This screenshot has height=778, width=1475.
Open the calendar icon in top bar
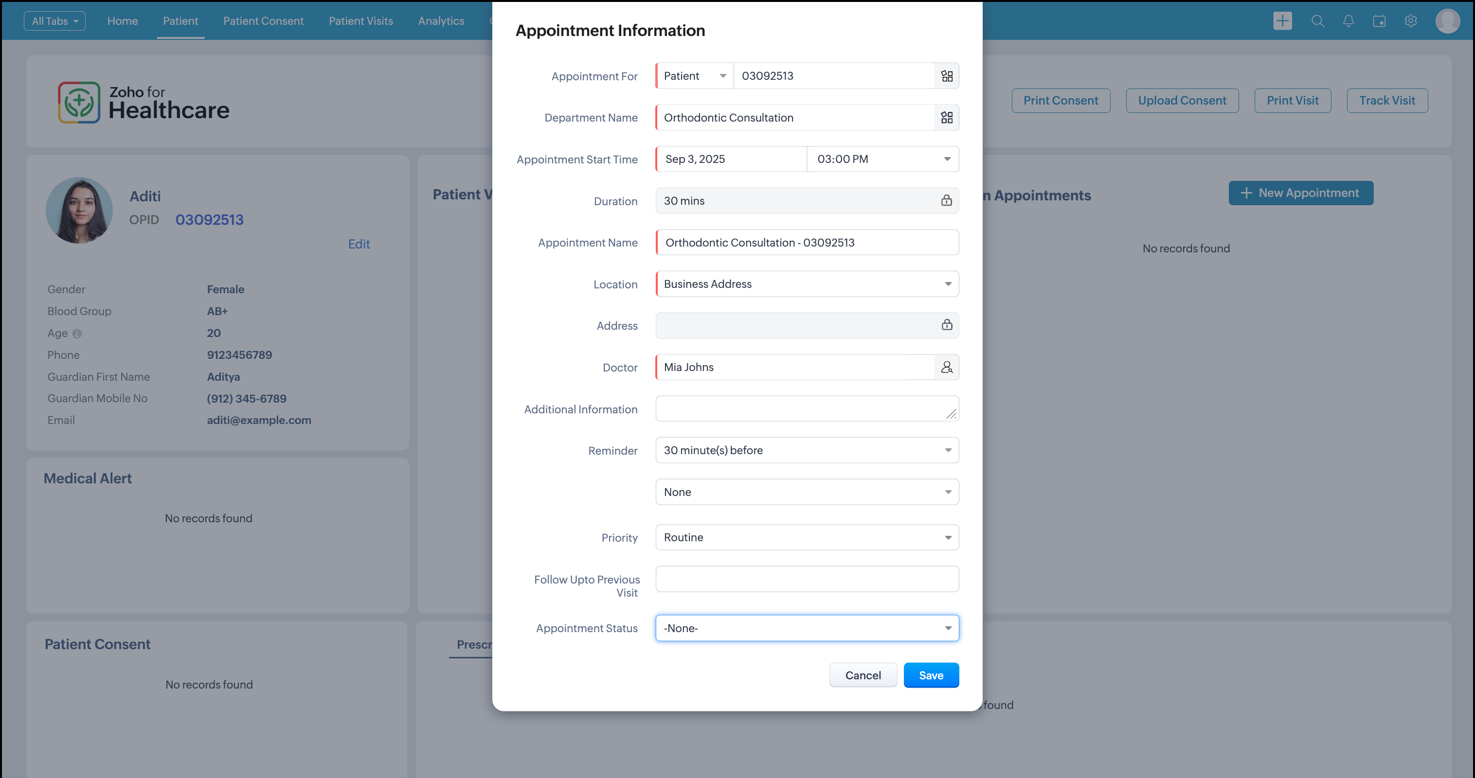(1379, 21)
